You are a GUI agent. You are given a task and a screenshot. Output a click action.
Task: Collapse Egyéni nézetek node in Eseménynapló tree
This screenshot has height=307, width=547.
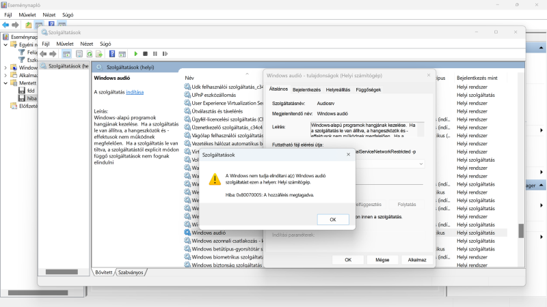pos(5,44)
